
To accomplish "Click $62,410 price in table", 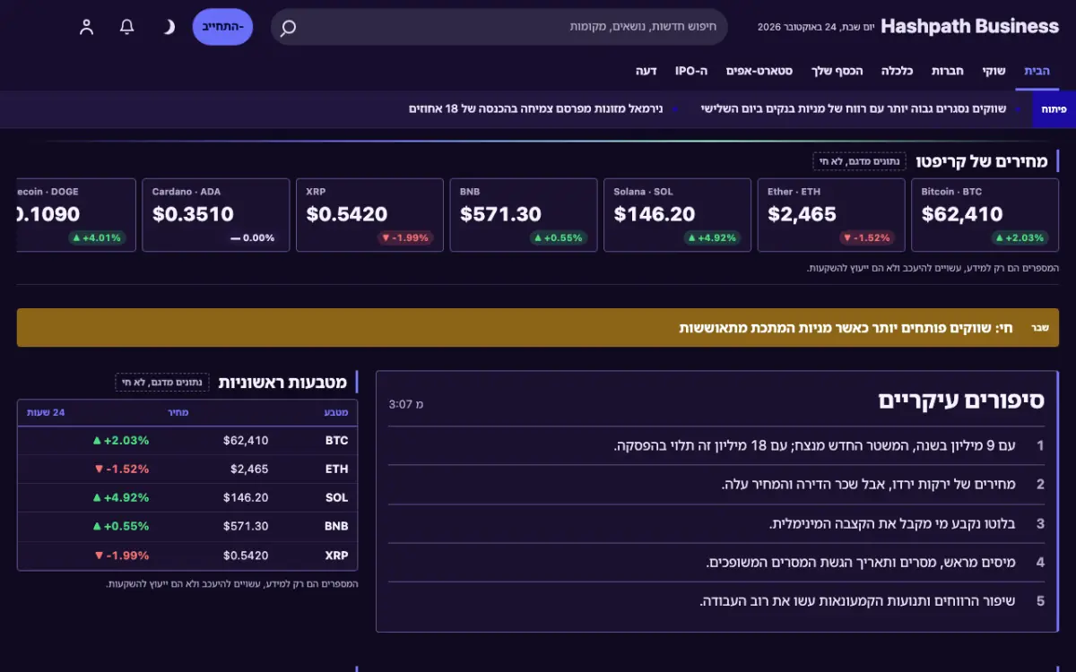I will coord(246,440).
